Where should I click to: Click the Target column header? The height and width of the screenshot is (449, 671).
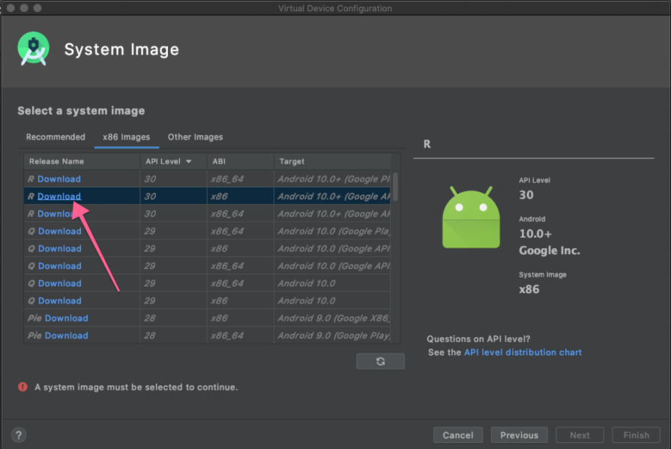pos(292,162)
